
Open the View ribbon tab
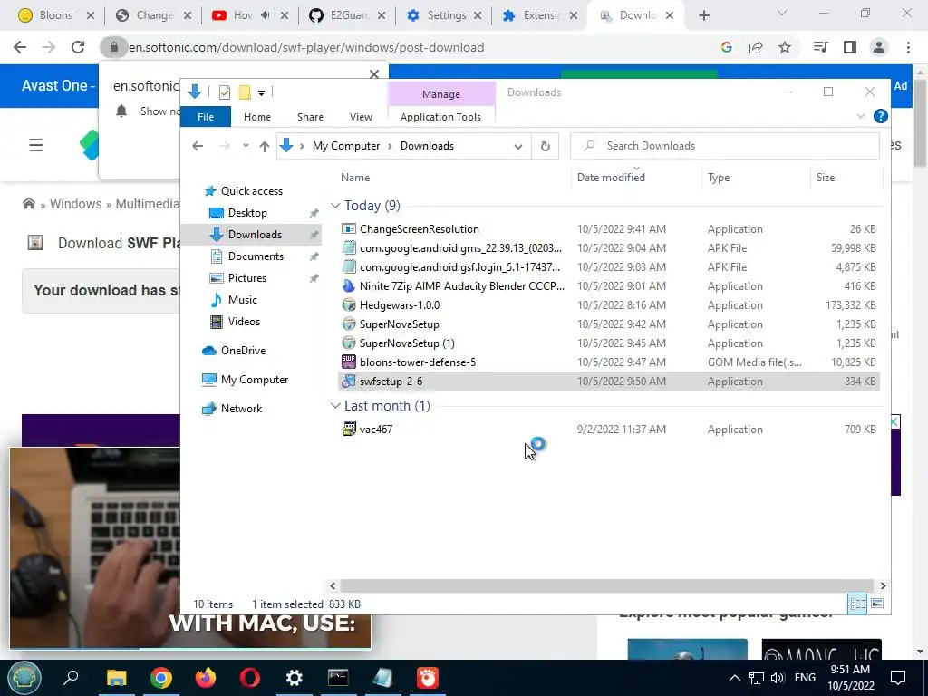[361, 117]
